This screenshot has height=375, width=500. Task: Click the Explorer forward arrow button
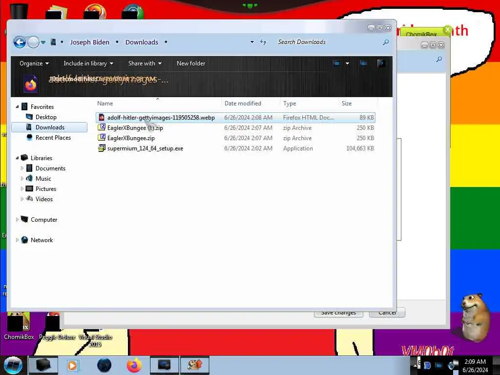tap(33, 42)
